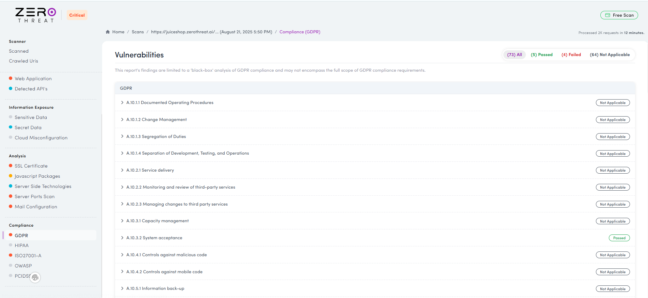The width and height of the screenshot is (648, 298).
Task: Click the red dot beside SSL Certificate
Action: click(x=11, y=166)
